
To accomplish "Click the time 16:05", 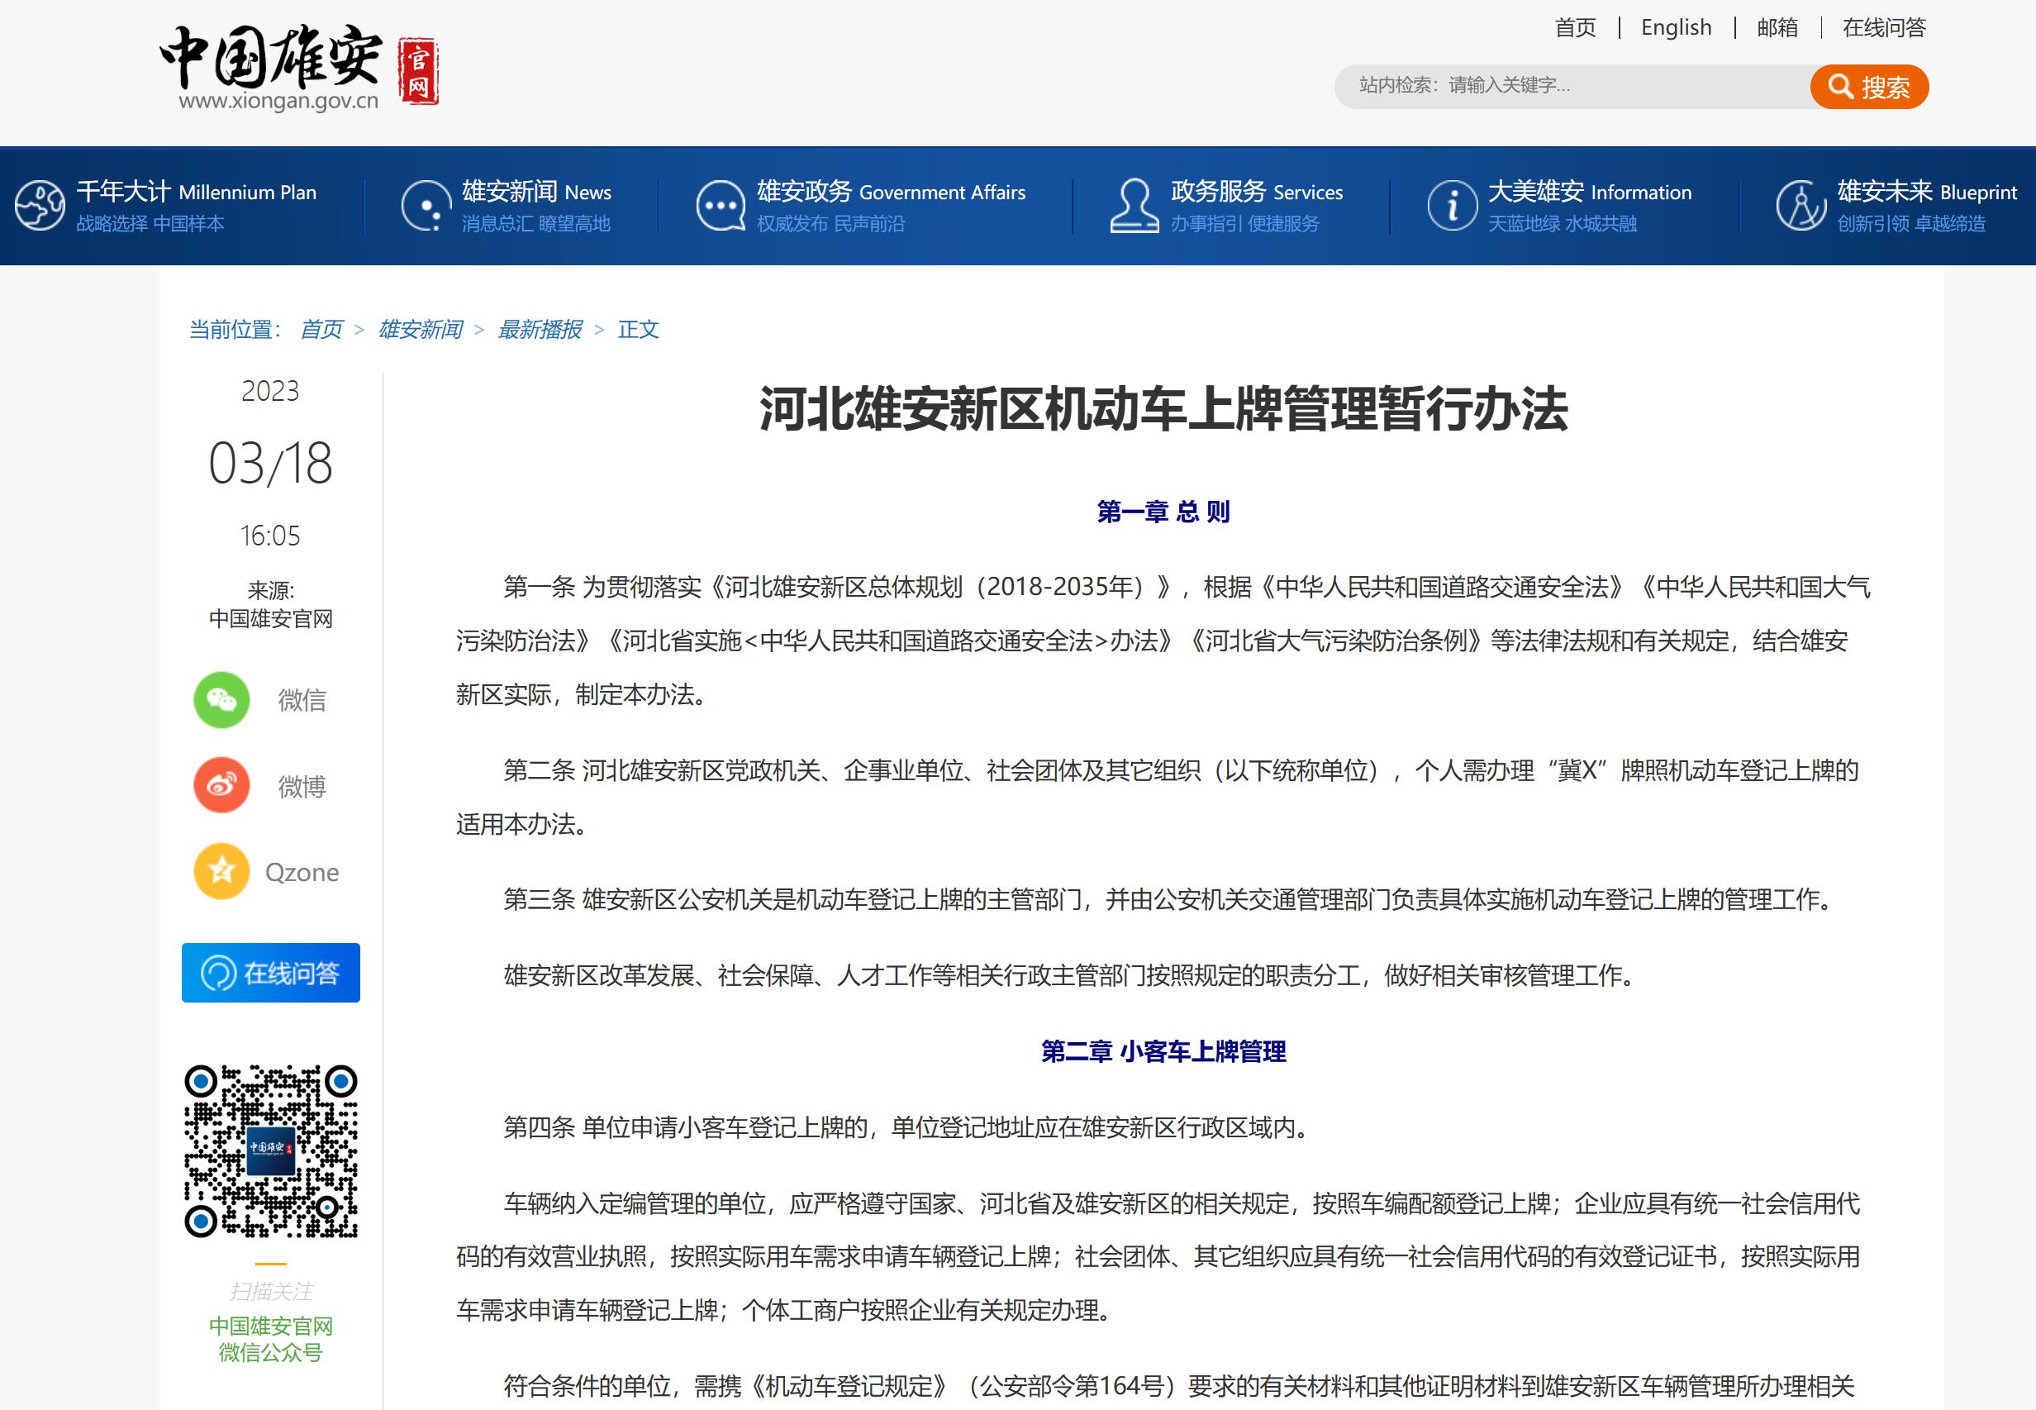I will click(x=270, y=536).
